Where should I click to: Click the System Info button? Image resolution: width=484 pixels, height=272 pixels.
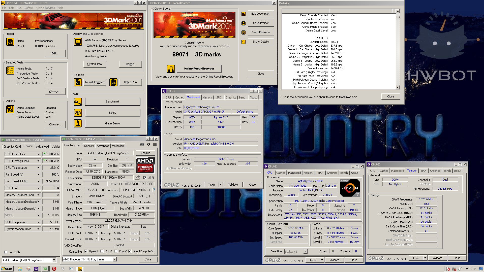coord(95,64)
